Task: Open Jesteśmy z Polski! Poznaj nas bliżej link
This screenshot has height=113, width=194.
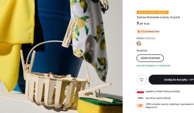Action: click(x=163, y=91)
